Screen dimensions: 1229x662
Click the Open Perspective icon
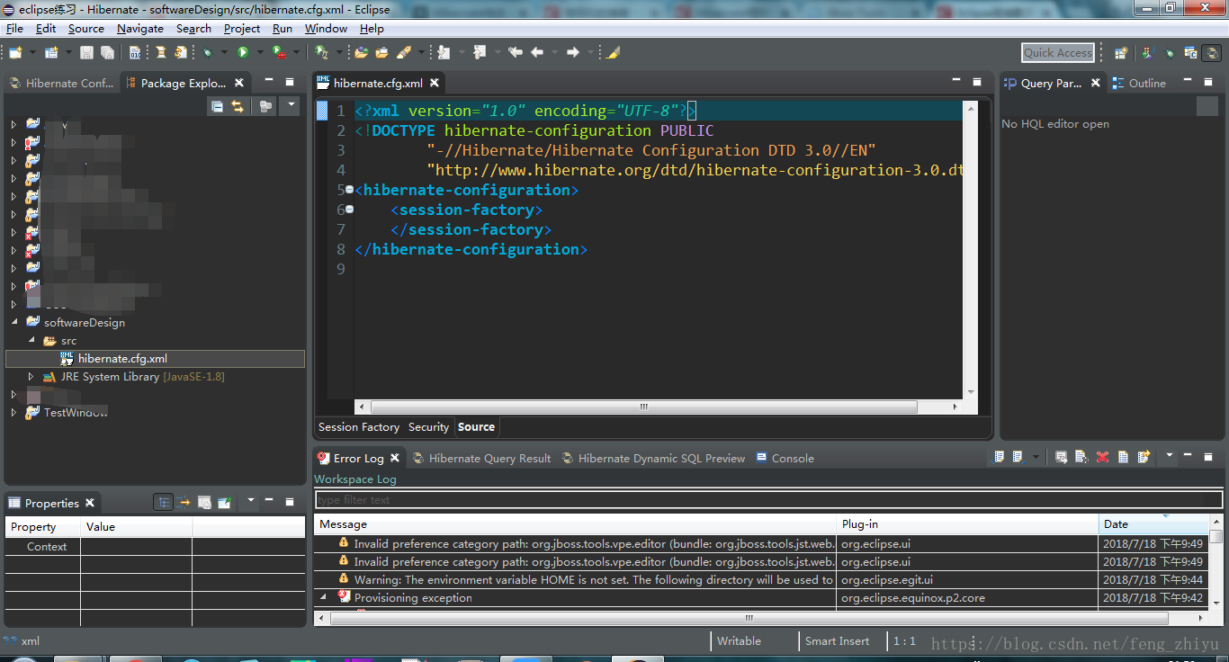click(1121, 53)
